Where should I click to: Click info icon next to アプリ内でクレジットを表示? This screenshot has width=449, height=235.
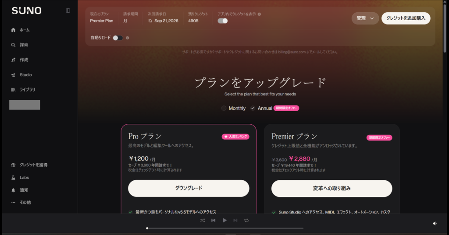[259, 14]
